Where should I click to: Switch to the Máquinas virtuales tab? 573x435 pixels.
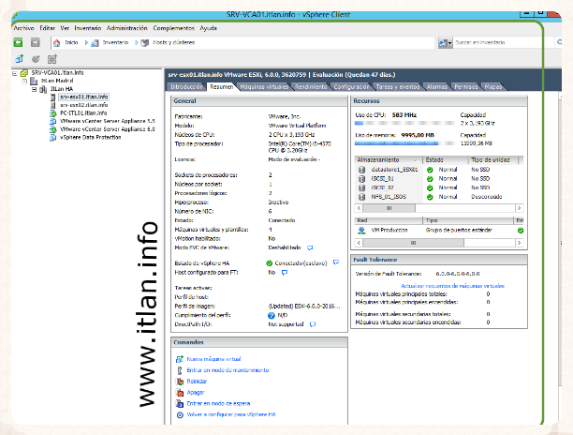tap(264, 86)
